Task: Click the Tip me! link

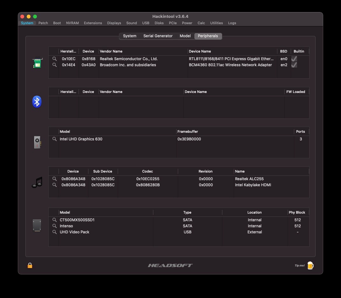Action: click(x=299, y=266)
